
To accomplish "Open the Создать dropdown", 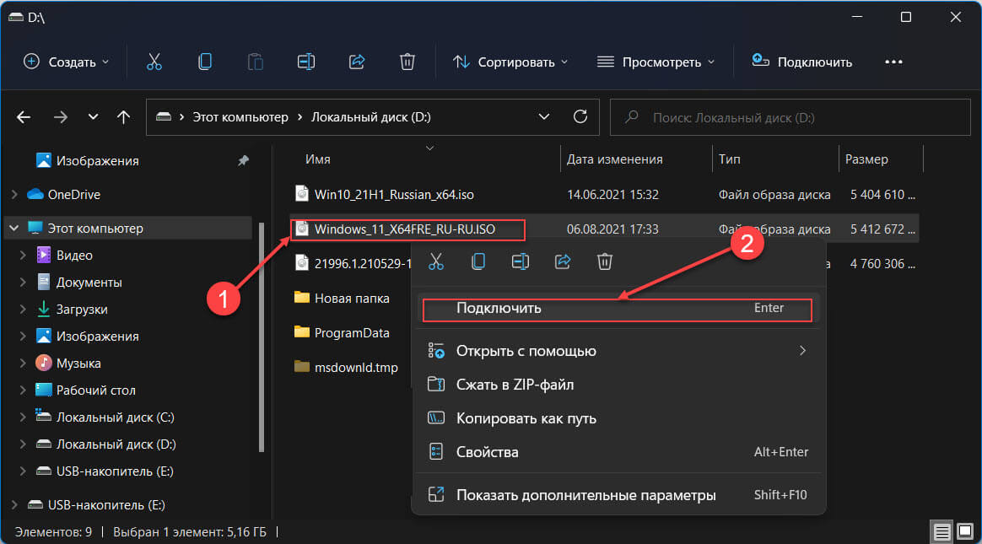I will click(67, 62).
